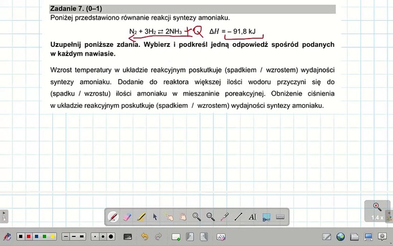Switch to Board mode
Screen dimensions: 393x246
tap(326, 237)
